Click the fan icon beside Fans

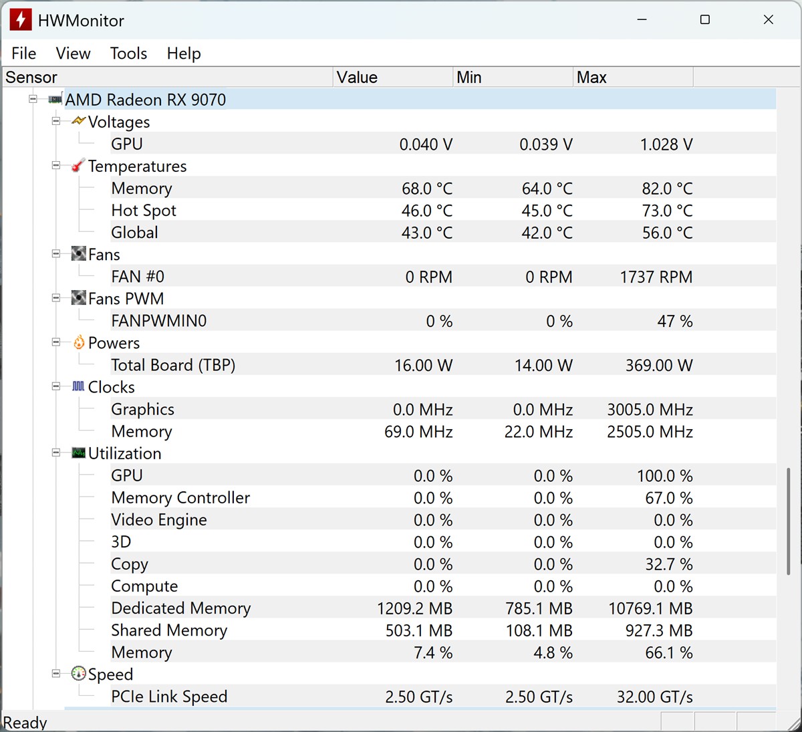78,254
